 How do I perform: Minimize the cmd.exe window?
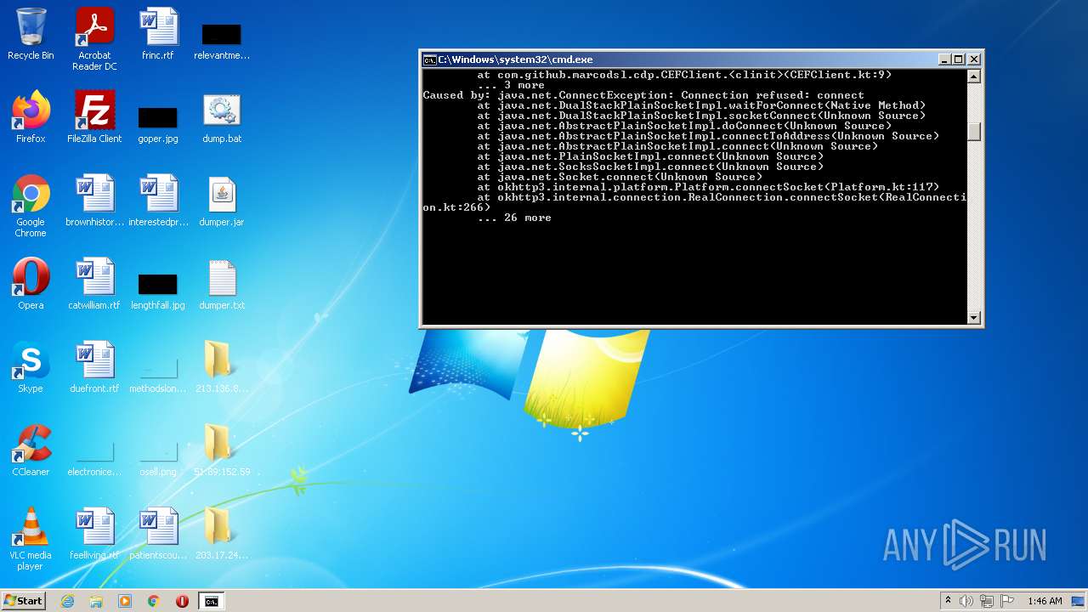(944, 59)
